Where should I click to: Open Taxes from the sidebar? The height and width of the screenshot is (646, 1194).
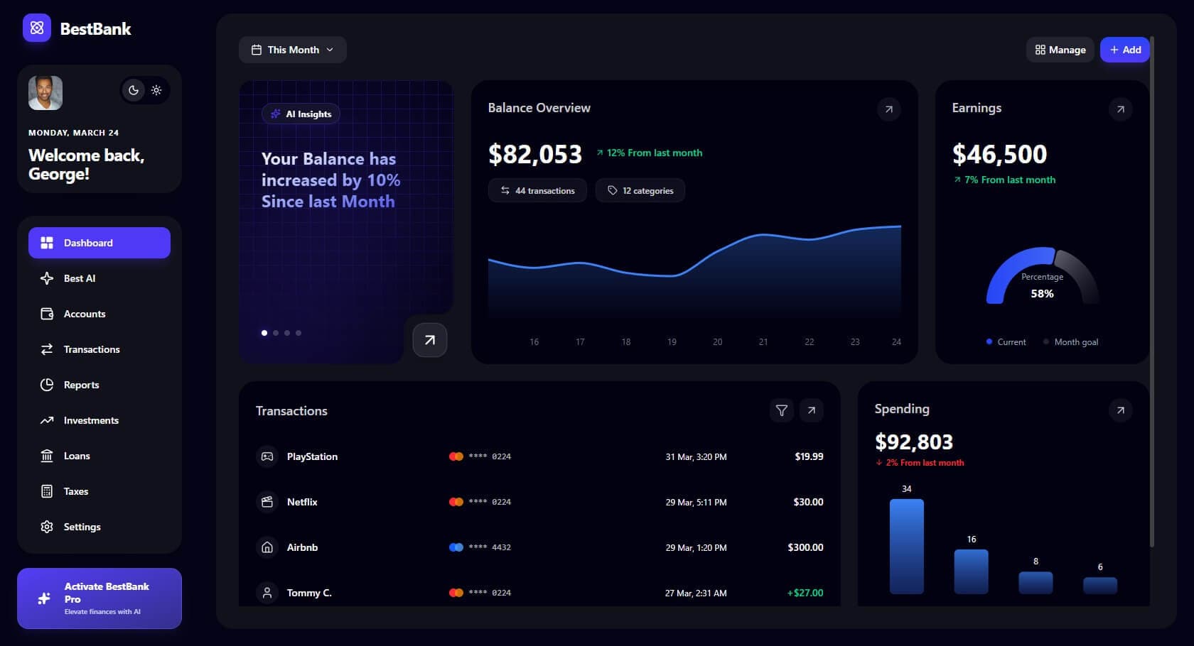pos(75,491)
